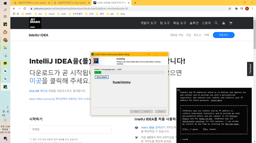Open 새로운 기능 page link
Screen dimensions: 256x143
(177, 35)
